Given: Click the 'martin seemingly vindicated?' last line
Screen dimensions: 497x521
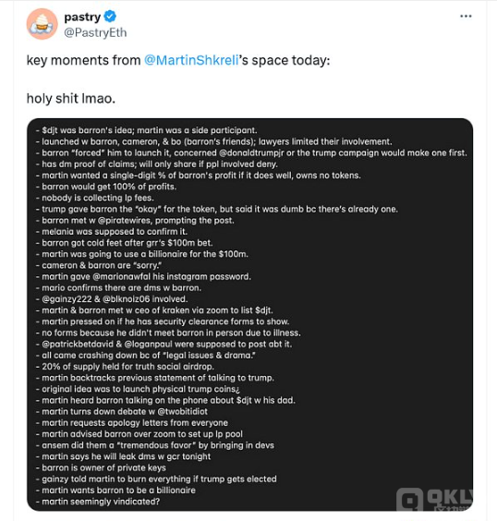Looking at the screenshot, I should coord(98,502).
